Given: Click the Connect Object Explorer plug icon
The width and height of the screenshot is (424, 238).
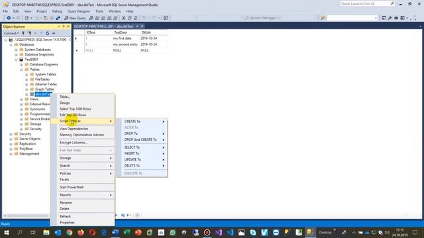Looking at the screenshot, I should point(23,33).
